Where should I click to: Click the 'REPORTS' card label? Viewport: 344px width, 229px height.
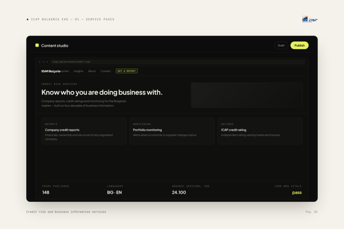(51, 124)
